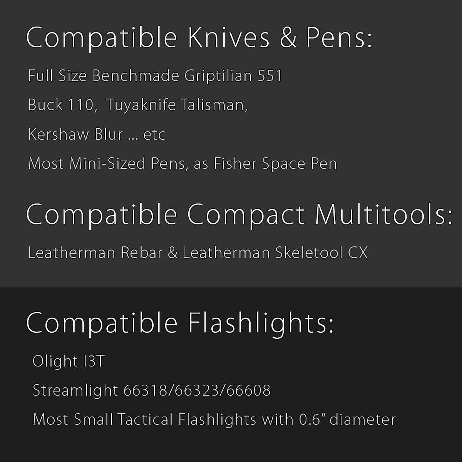Click the word "Streamlight"
This screenshot has width=462, height=462.
[x=75, y=390]
